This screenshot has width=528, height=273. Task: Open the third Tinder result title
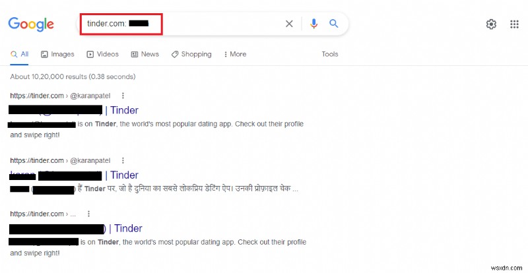(x=128, y=228)
